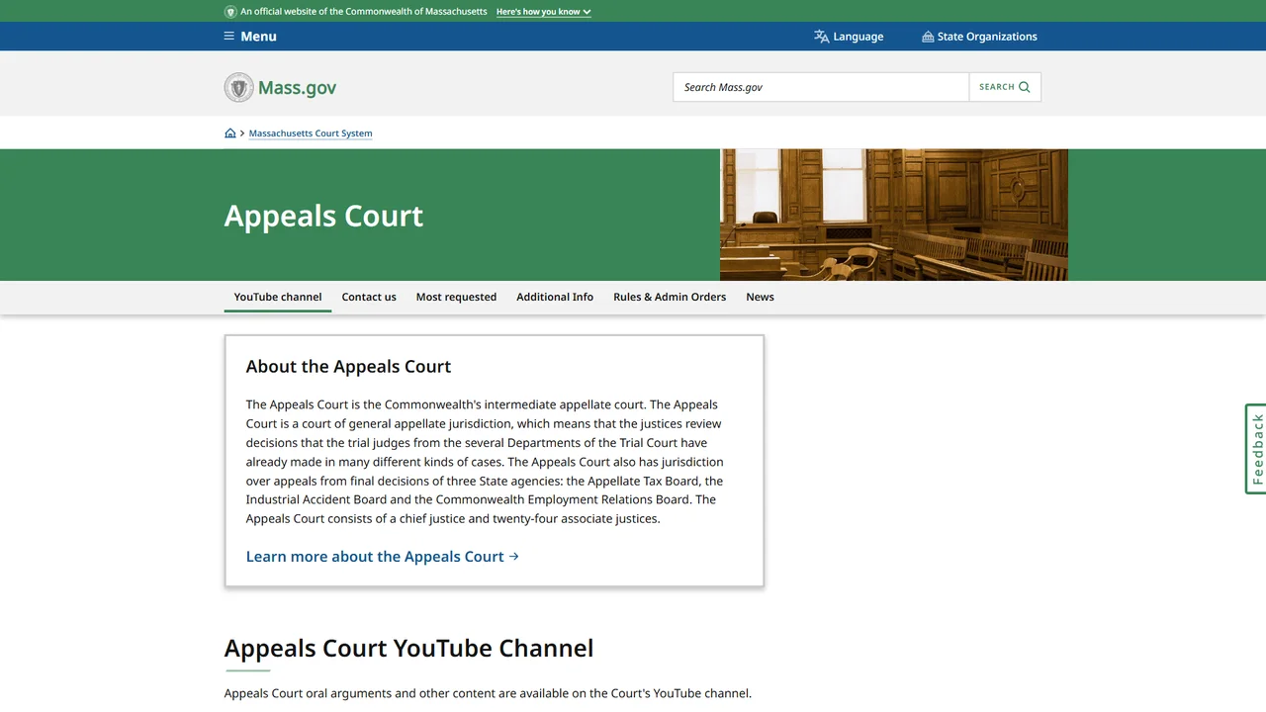The height and width of the screenshot is (712, 1266).
Task: Click the Language label text
Action: click(x=859, y=37)
